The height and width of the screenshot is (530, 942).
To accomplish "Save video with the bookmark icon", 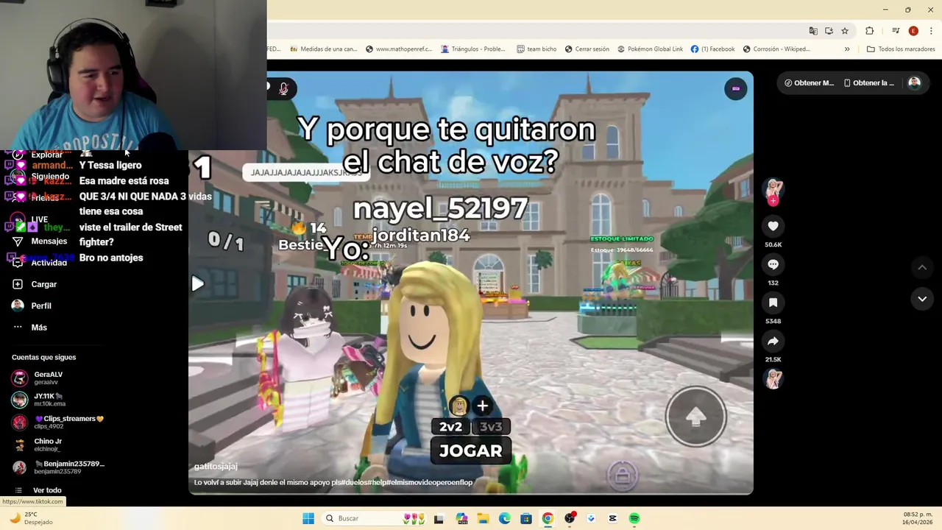I will (773, 303).
